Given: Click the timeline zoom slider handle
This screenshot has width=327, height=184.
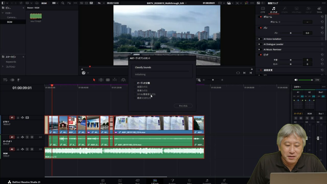Looking at the screenshot, I should point(213,80).
